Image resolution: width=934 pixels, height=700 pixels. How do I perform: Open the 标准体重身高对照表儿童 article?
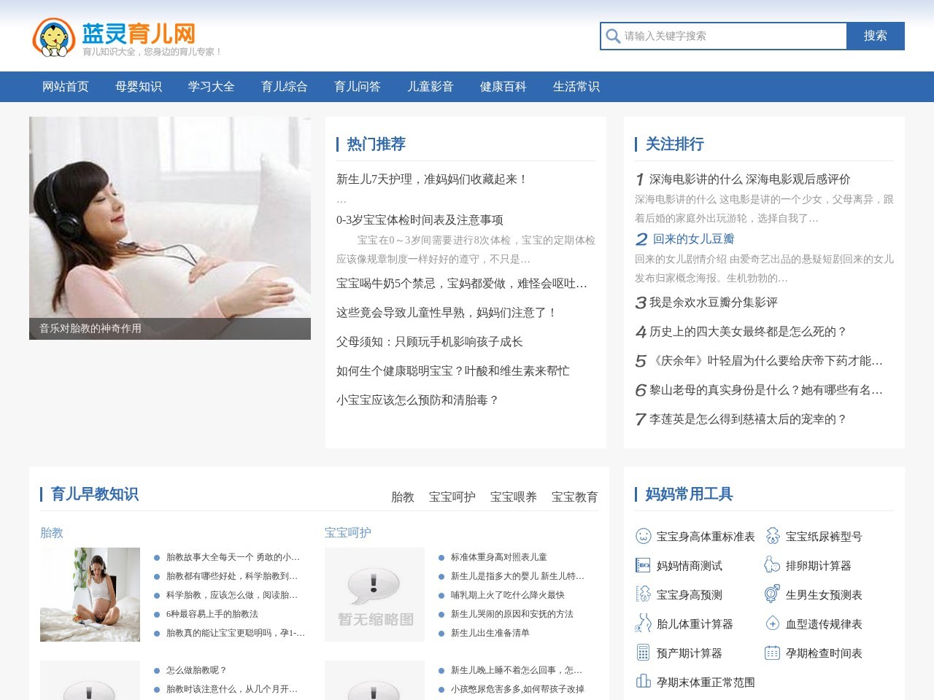pyautogui.click(x=499, y=557)
